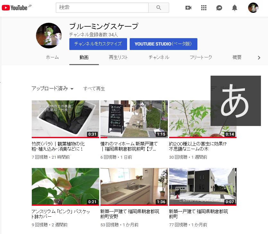268x234 pixels.
Task: Open the 1:15 new house video thumbnail
Action: [134, 119]
